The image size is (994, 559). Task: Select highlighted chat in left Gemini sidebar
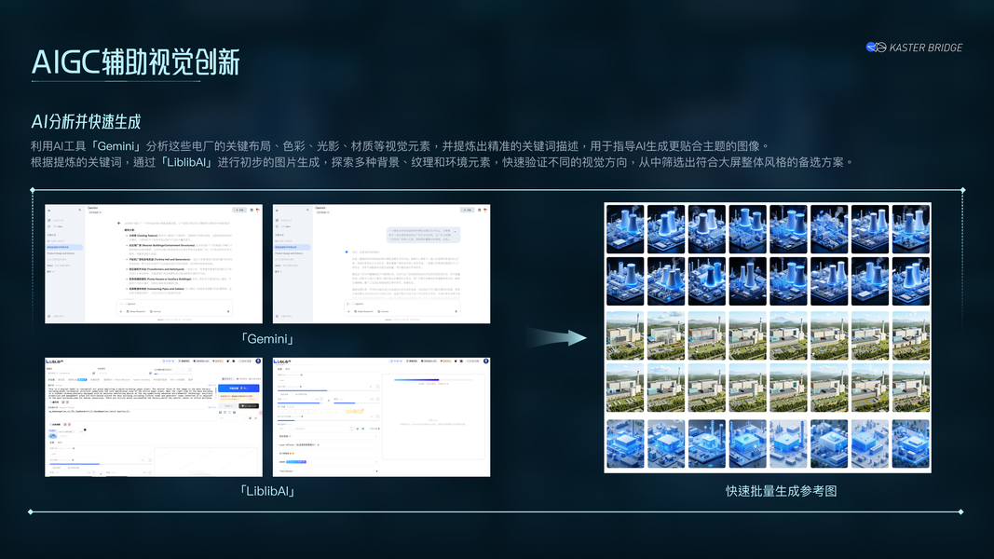click(64, 247)
